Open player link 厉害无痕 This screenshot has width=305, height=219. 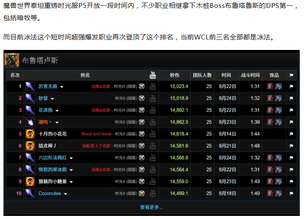pos(48,86)
